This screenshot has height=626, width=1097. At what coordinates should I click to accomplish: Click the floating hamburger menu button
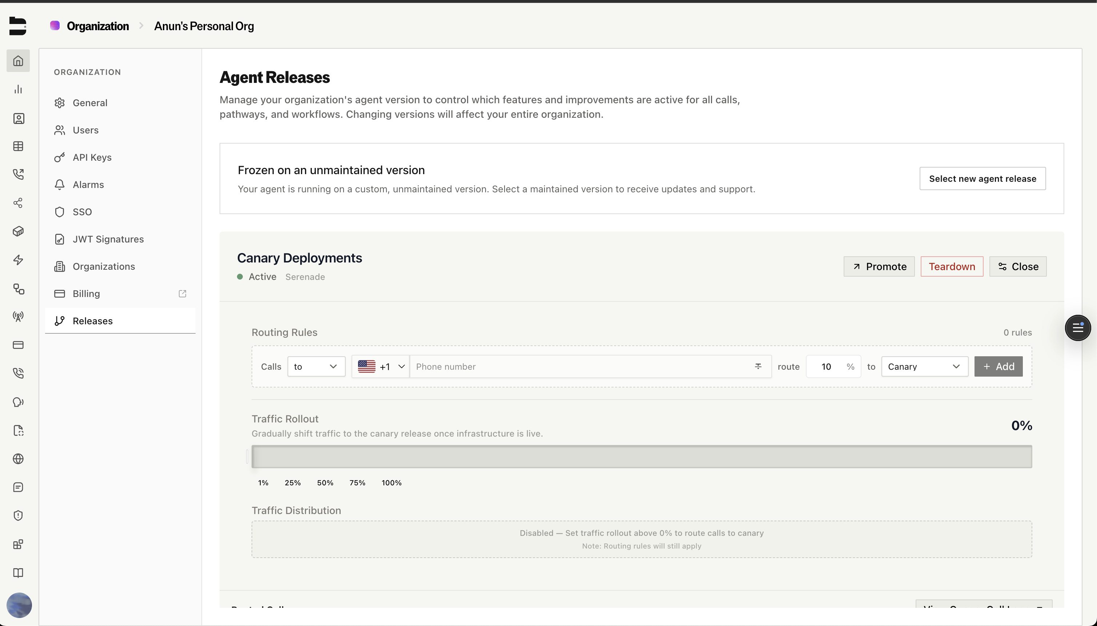click(x=1077, y=328)
